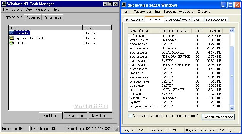242x134 pixels.
Task: Open the Завершение работы menu
Action: point(179,12)
